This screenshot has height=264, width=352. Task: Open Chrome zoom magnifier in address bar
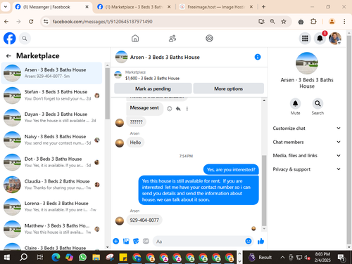[272, 22]
